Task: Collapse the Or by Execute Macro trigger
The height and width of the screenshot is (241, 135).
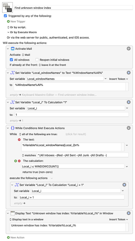Action: click(8, 32)
